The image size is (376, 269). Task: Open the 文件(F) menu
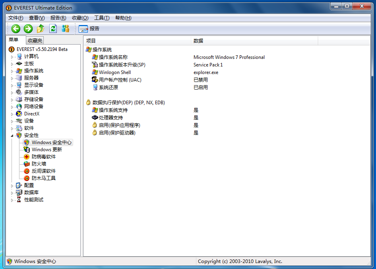[x=16, y=18]
